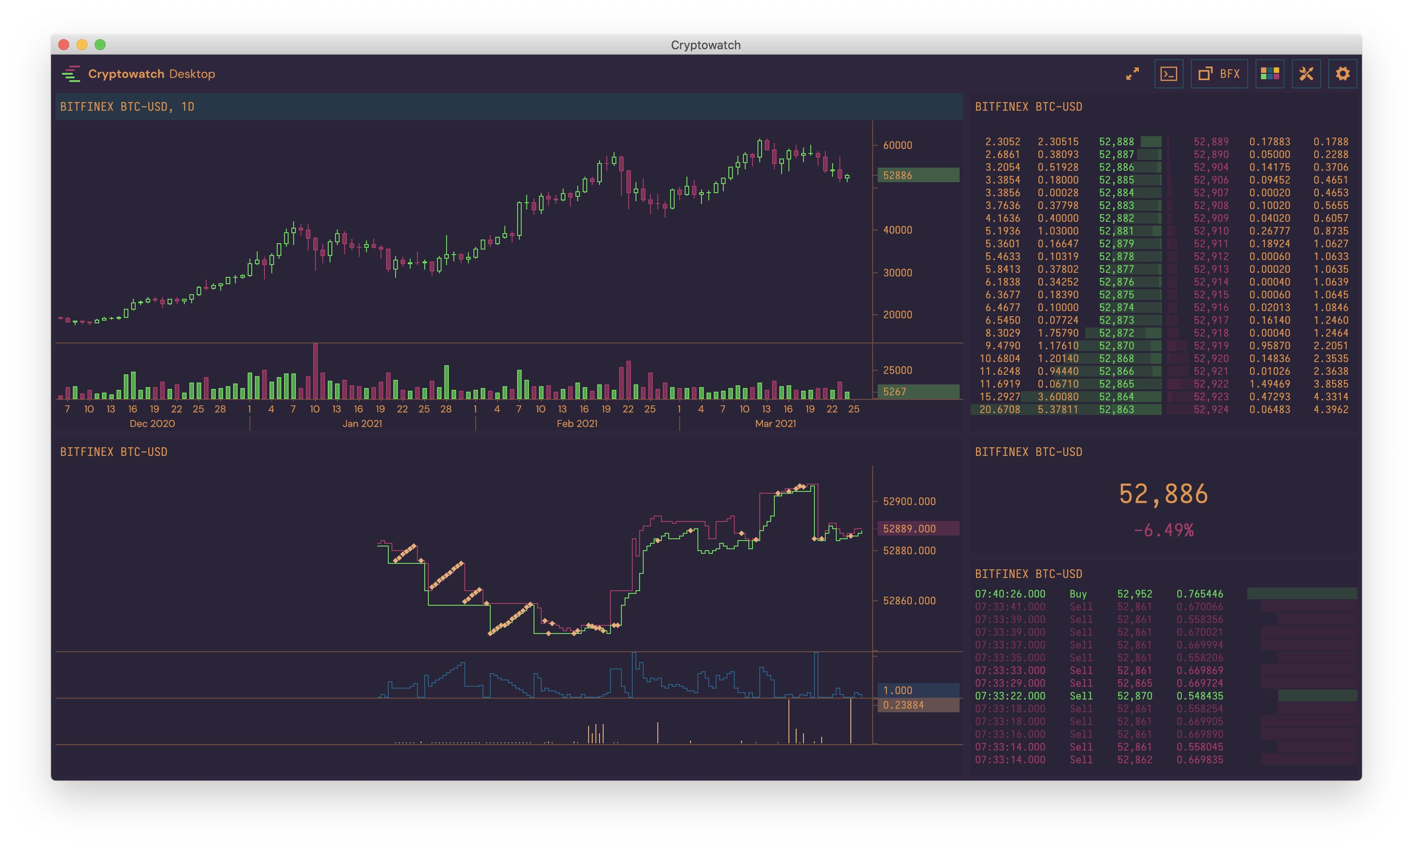
Task: Click the 07:33:22.000 Sell trade row
Action: (1165, 696)
